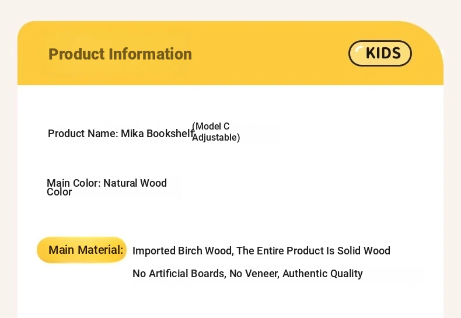Click the Main Color: Natural Wood text
This screenshot has height=318, width=461.
[107, 183]
